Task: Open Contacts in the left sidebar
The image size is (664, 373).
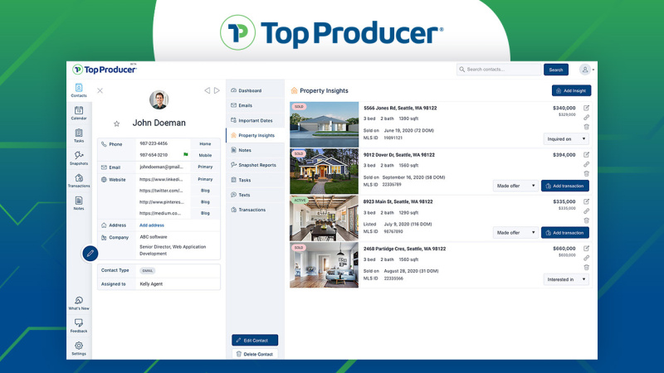Action: [x=79, y=90]
